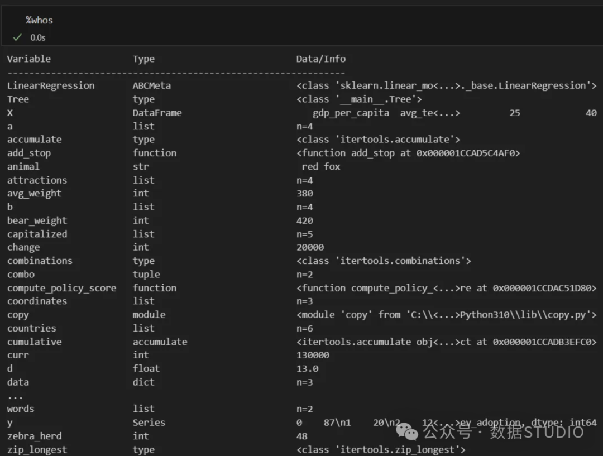The image size is (603, 456).
Task: Click the green execution success checkmark
Action: (x=17, y=37)
